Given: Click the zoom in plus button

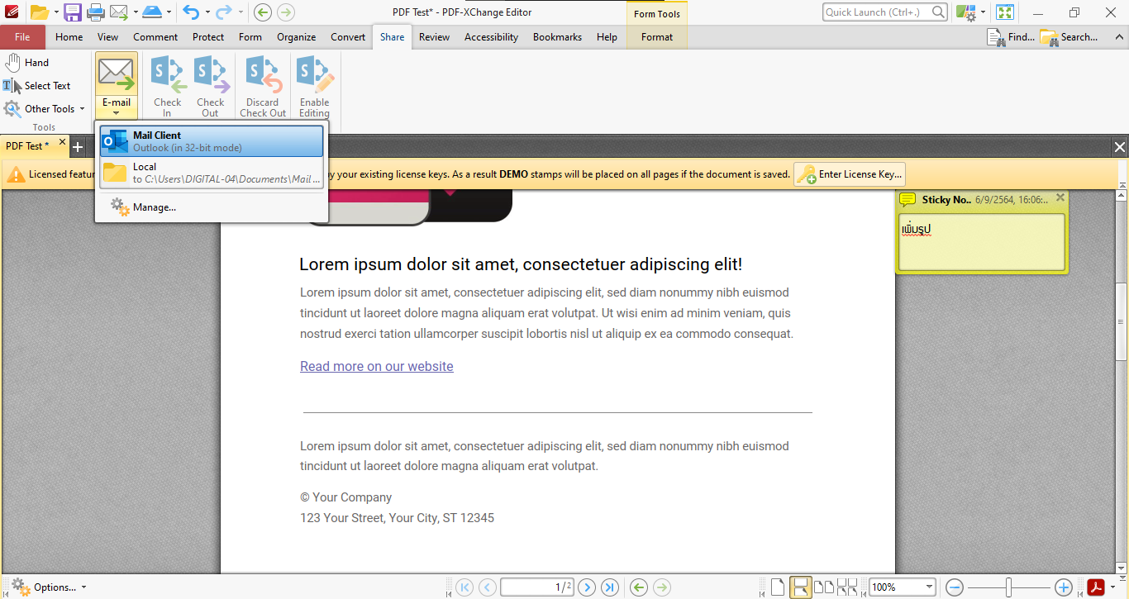Looking at the screenshot, I should 1064,587.
